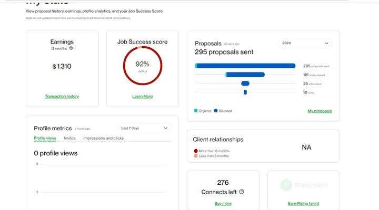379x210 pixels.
Task: Click the Boosted legend dot
Action: click(216, 111)
